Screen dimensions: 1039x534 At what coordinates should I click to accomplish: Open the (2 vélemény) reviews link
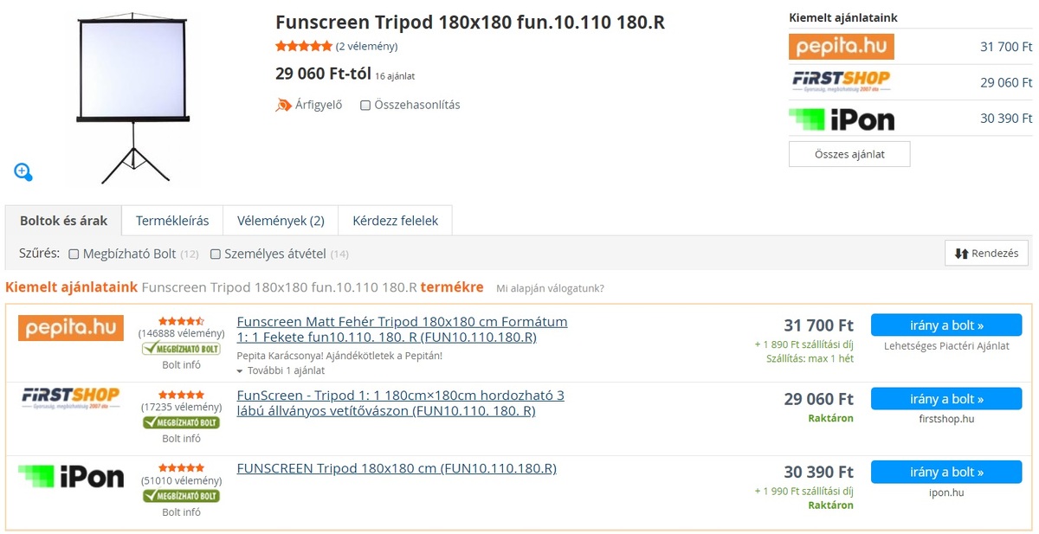point(366,47)
